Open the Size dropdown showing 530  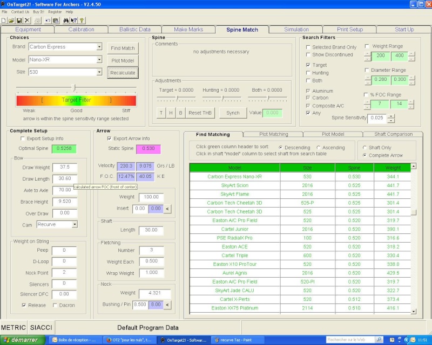pyautogui.click(x=99, y=72)
